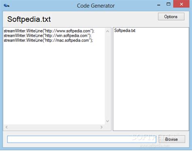Open the Options button
Screen dimensions: 192x152
pos(171,17)
